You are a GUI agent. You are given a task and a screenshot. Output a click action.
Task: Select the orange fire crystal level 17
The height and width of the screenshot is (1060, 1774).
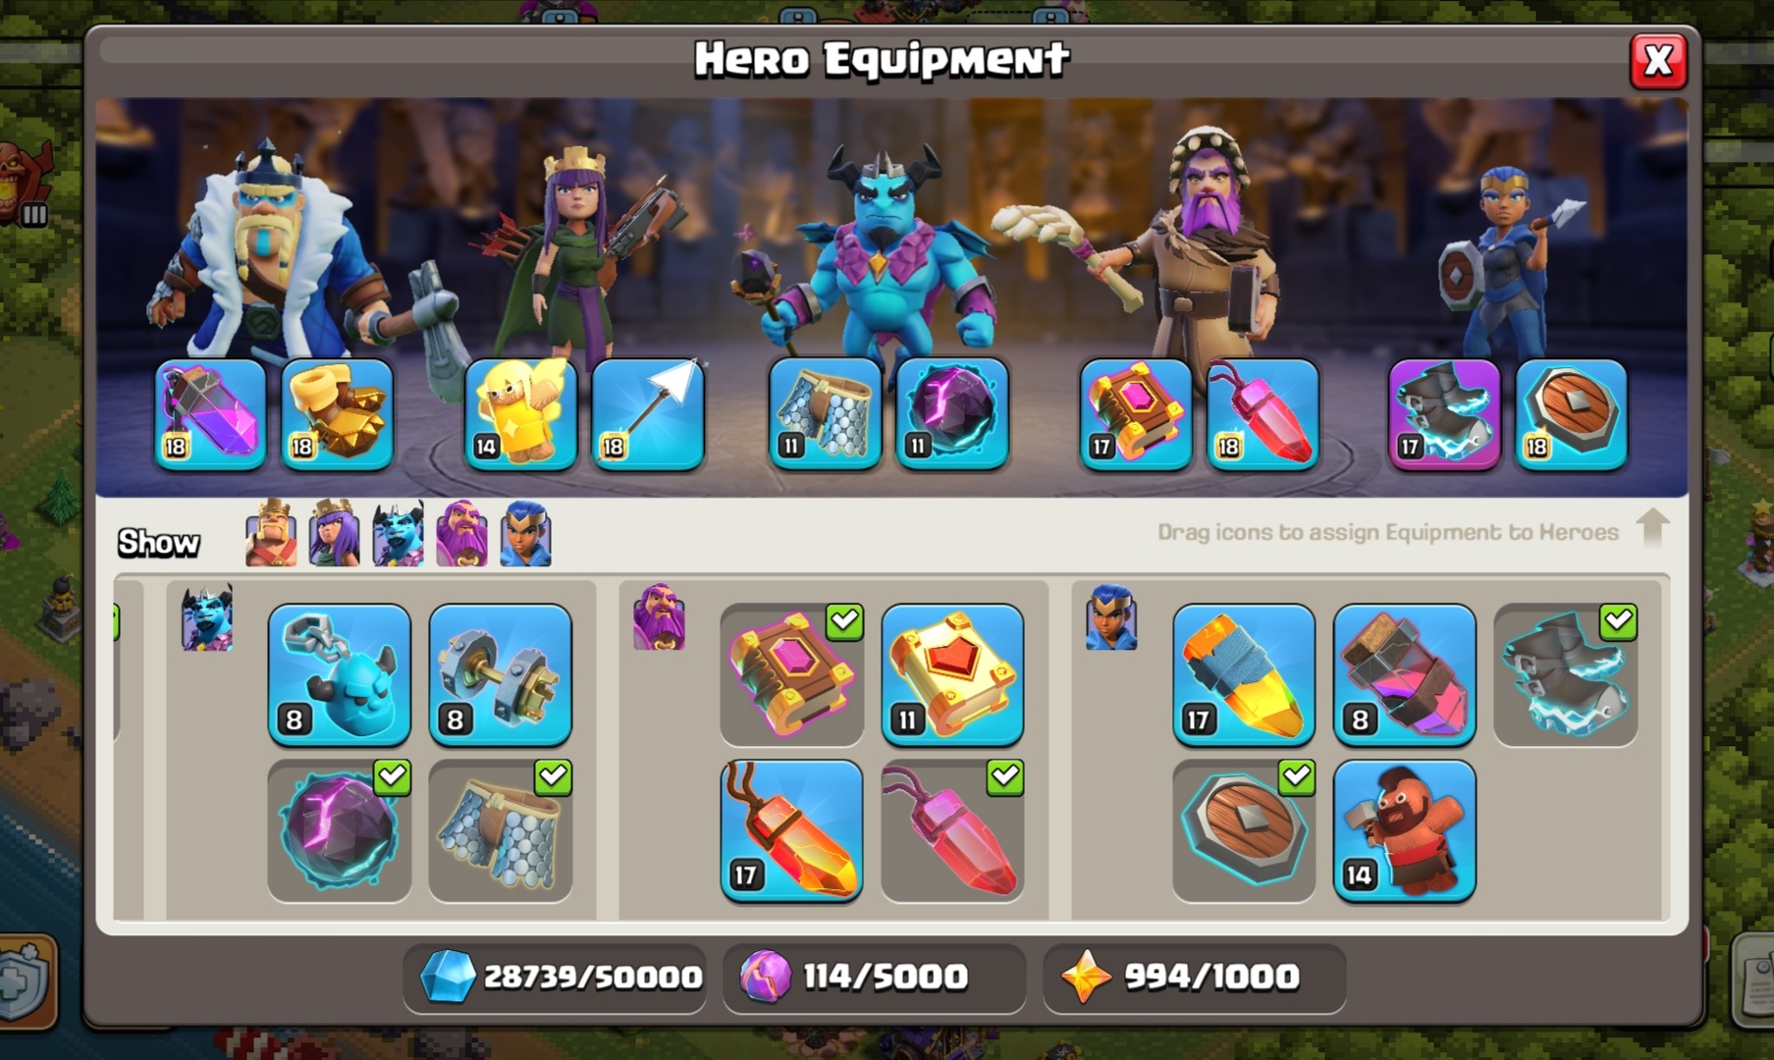click(x=791, y=830)
